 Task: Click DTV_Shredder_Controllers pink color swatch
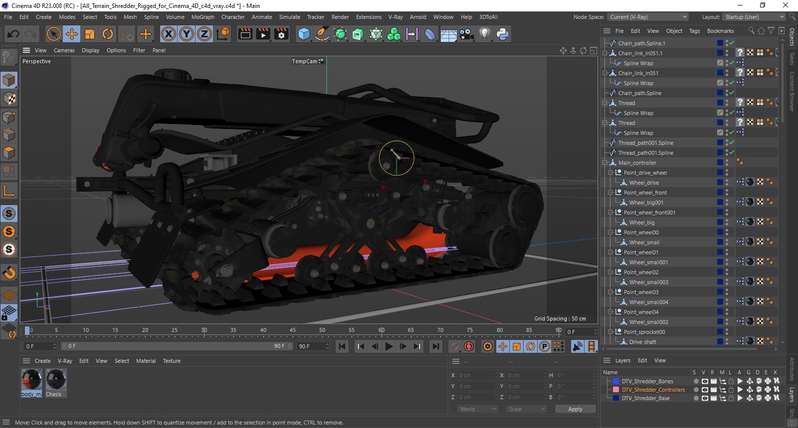coord(616,390)
